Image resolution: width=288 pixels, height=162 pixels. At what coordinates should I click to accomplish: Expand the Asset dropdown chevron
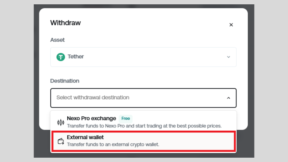[x=229, y=57]
